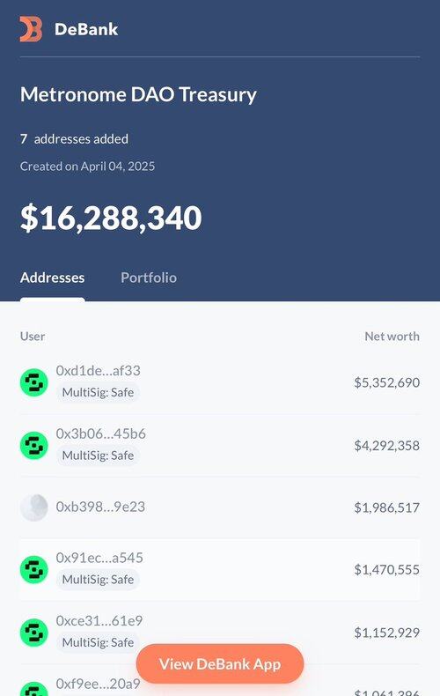Select the Safe avatar next to 0x3b06...45b6
This screenshot has width=440, height=696.
[33, 445]
